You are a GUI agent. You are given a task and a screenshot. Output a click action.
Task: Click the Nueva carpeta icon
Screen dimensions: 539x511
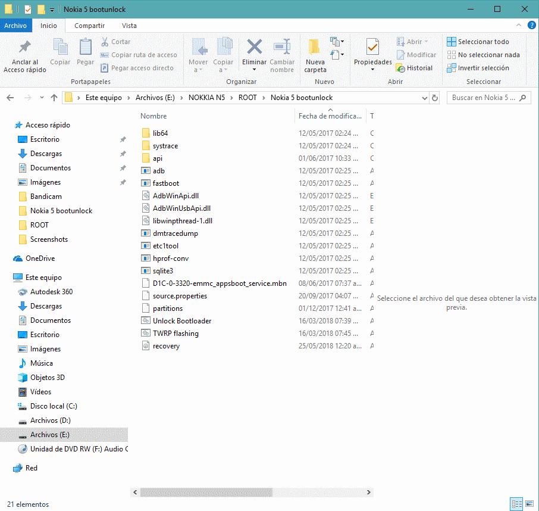point(315,47)
